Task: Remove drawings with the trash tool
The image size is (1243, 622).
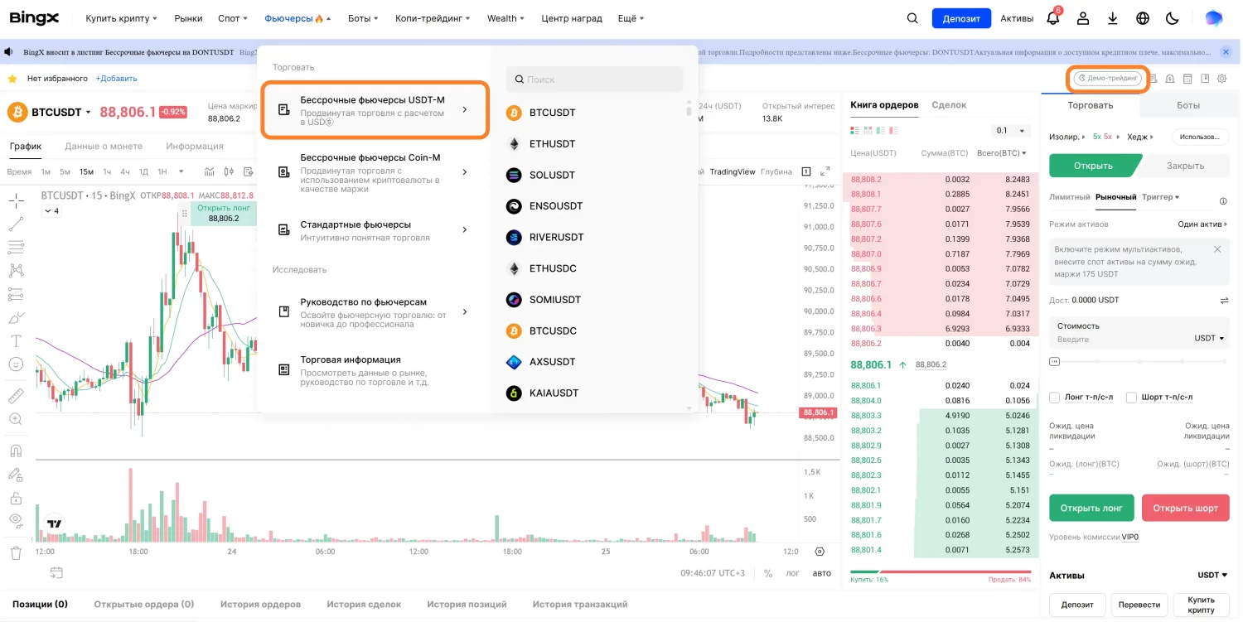Action: pyautogui.click(x=16, y=552)
